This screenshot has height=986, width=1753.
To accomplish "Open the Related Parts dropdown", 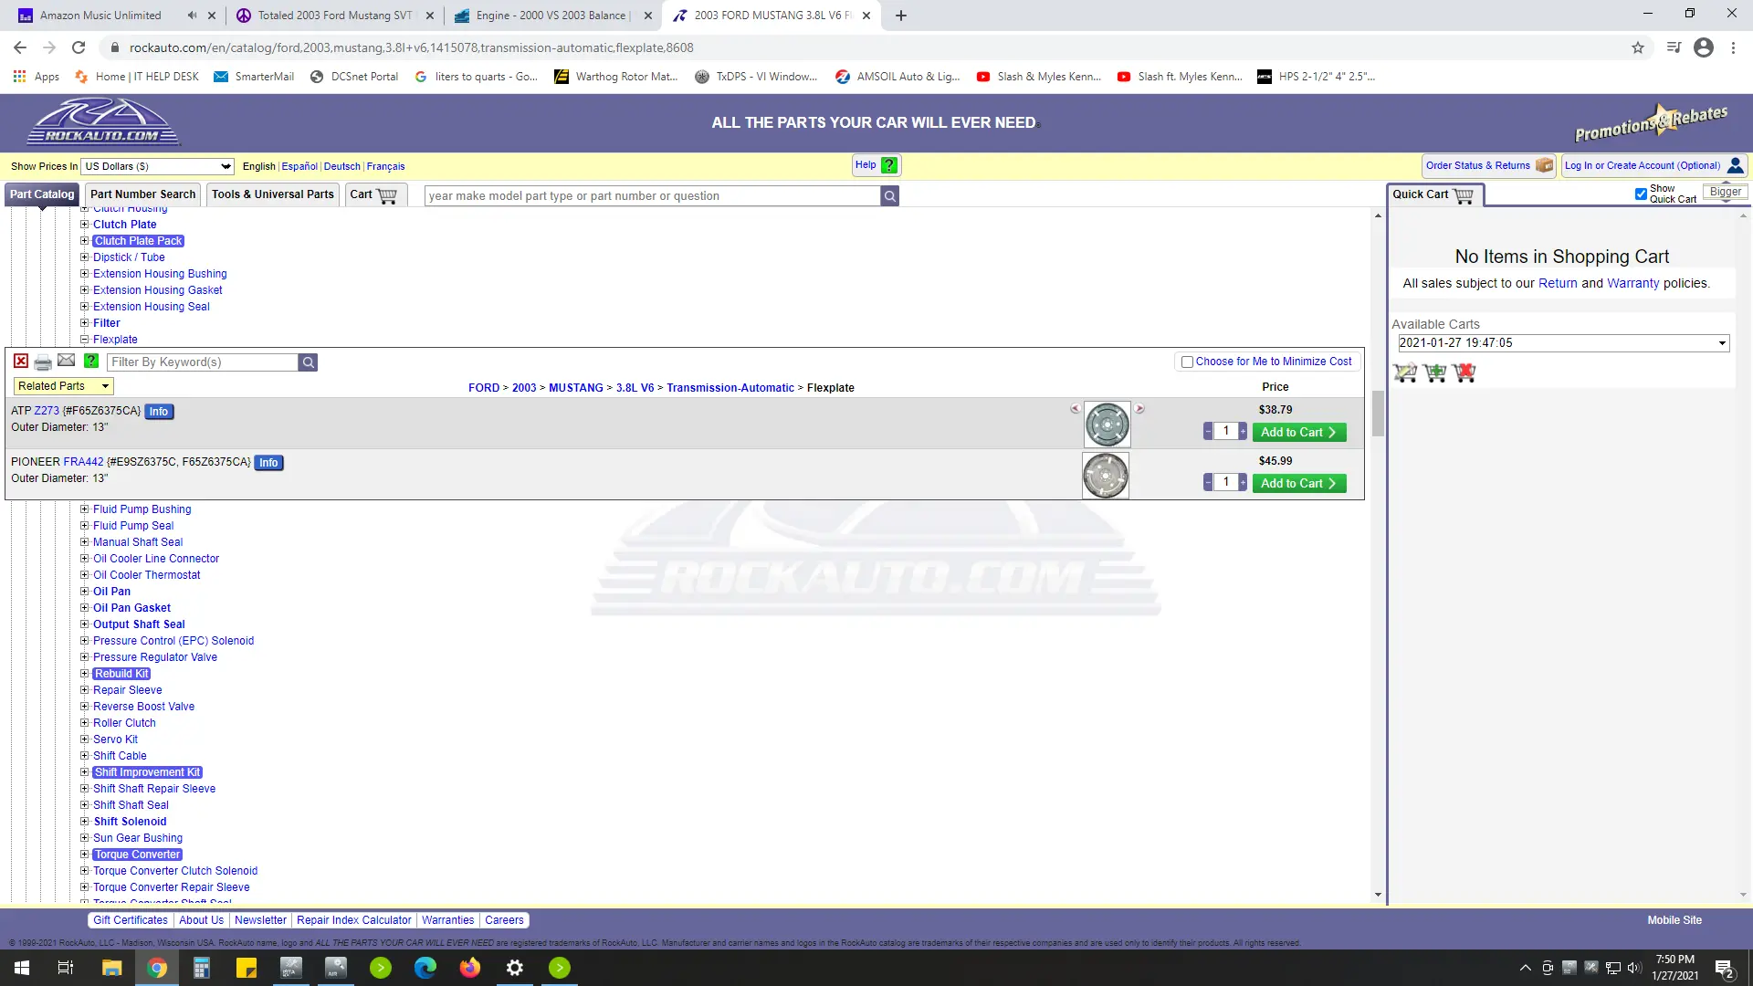I will pyautogui.click(x=63, y=386).
